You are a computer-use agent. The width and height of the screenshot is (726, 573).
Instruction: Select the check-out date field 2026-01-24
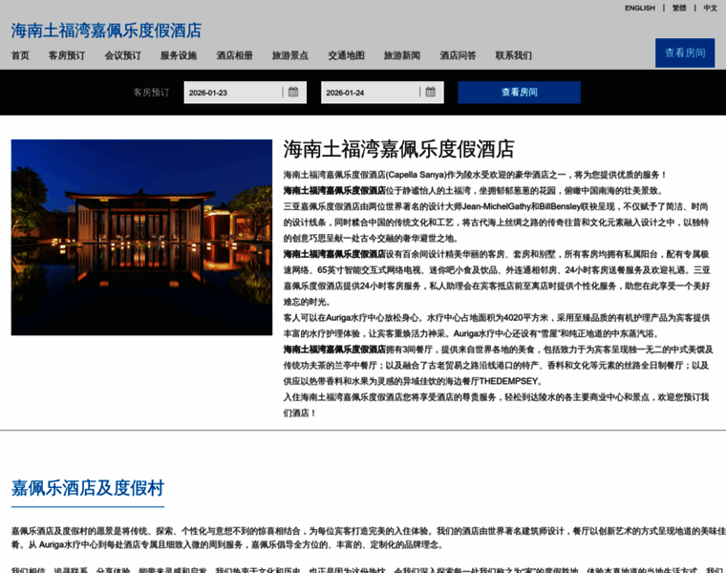tap(382, 92)
